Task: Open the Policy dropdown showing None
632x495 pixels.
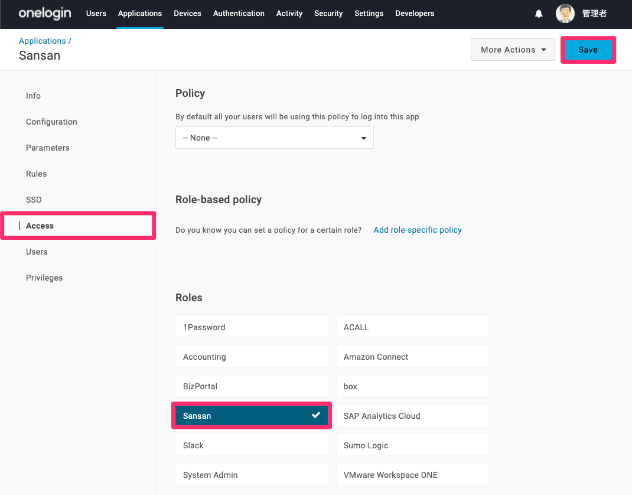Action: [275, 138]
